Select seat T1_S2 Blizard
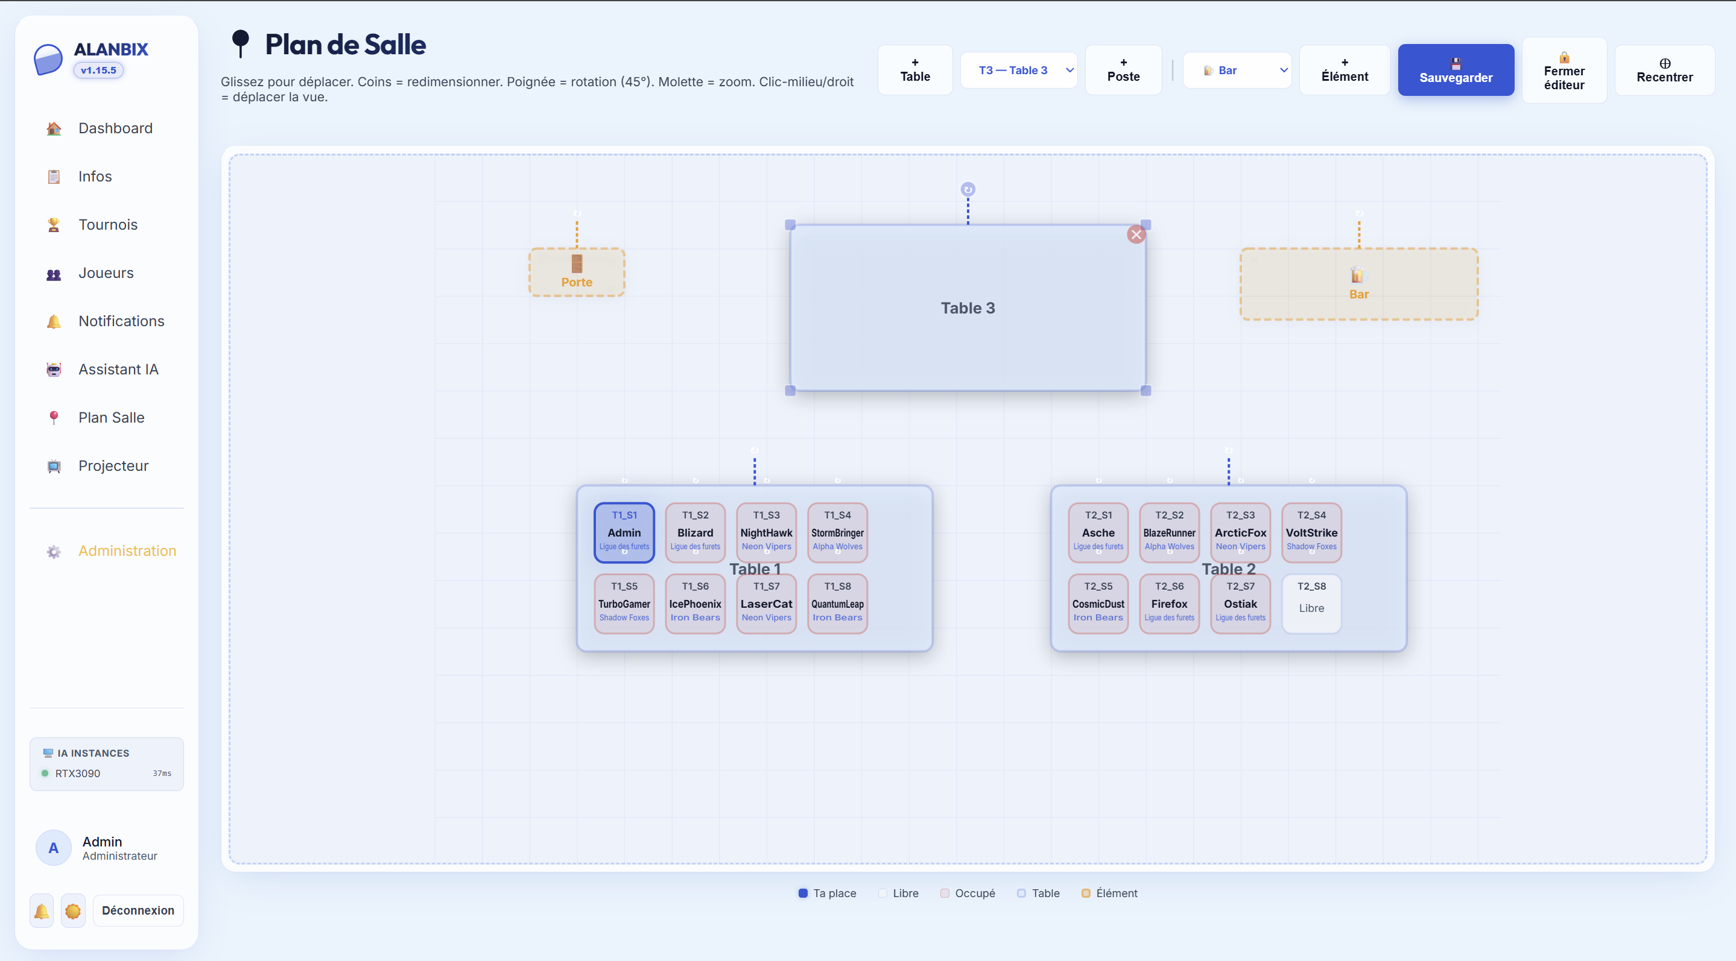 [x=695, y=532]
